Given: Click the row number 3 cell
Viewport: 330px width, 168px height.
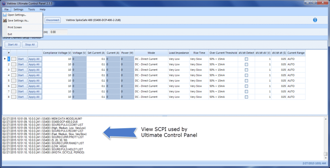Looking at the screenshot, I should tap(9, 70).
